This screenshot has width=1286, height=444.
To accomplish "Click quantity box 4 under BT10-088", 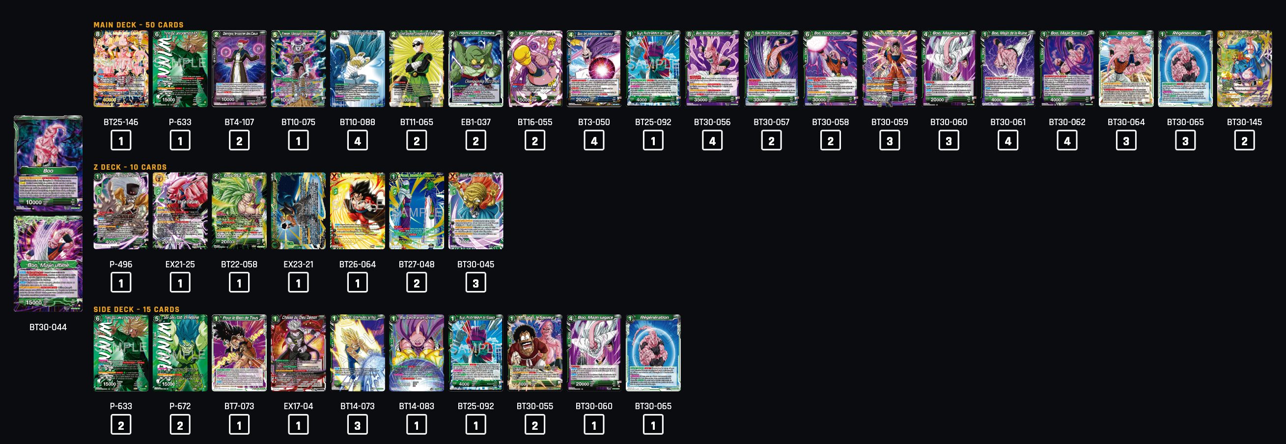I will [358, 141].
